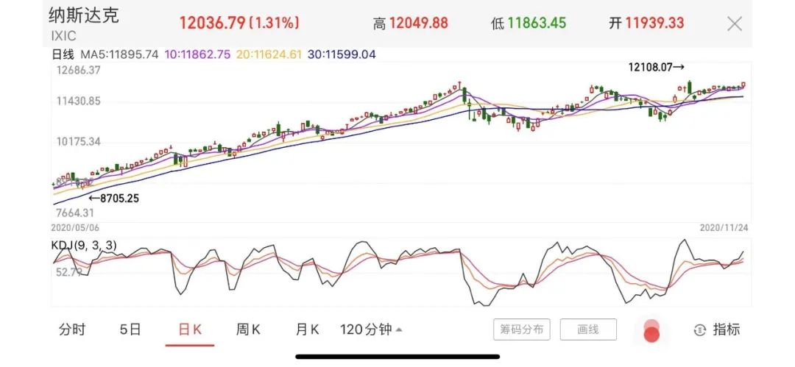
Task: Tap the 12108.07 high price marker
Action: (x=656, y=67)
